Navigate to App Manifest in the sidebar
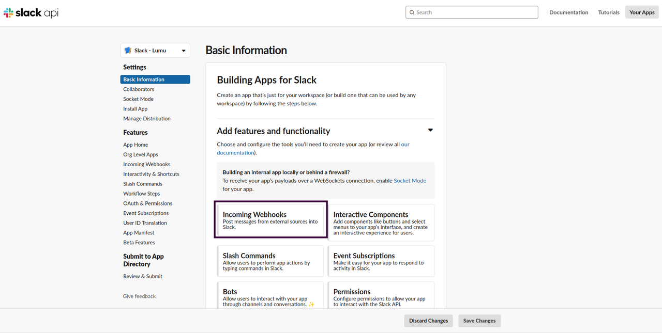The image size is (662, 333). coord(139,233)
